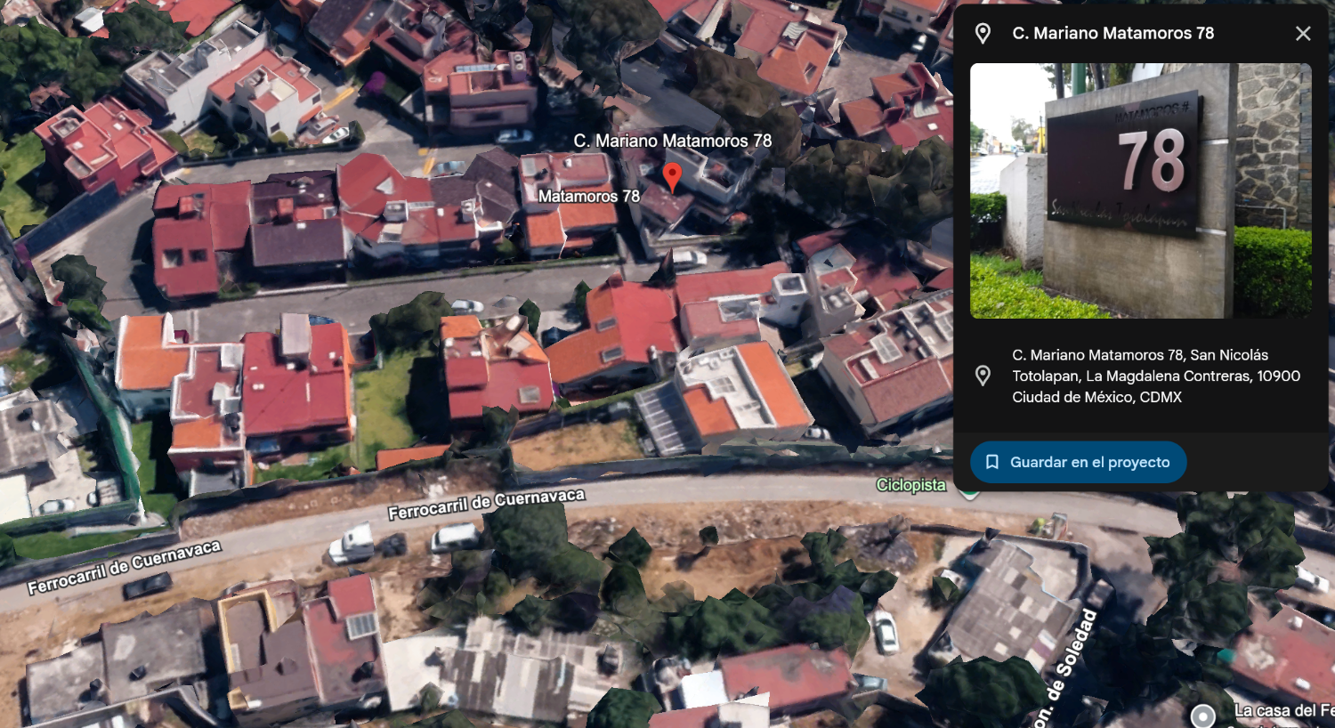Screen dimensions: 1335x728
Task: Open the number 78 street sign photo
Action: pos(1140,190)
